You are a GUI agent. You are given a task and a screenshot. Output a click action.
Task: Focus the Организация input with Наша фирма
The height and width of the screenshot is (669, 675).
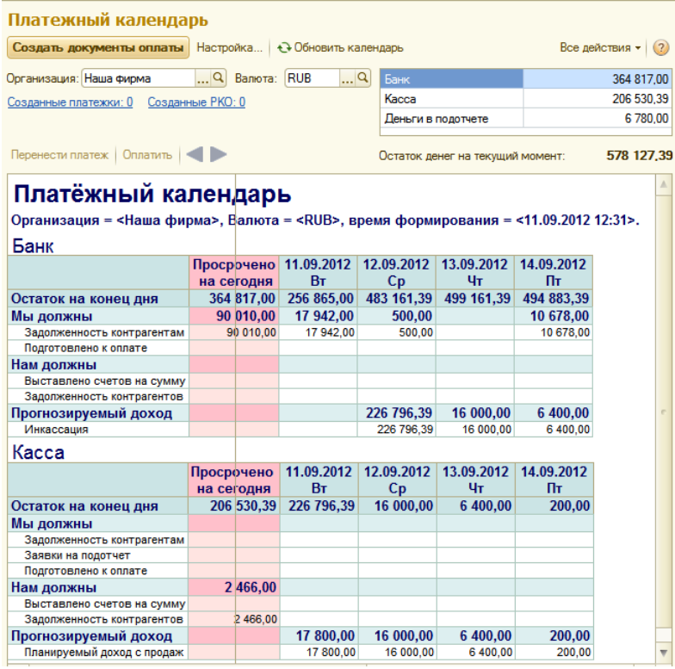tap(138, 78)
